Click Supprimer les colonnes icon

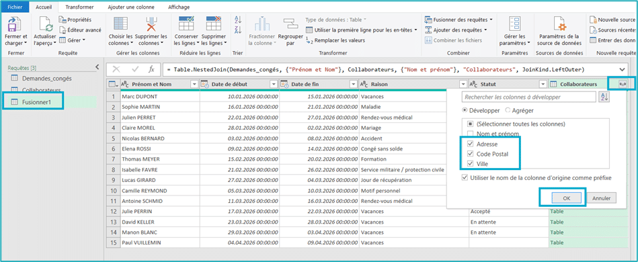(x=151, y=24)
